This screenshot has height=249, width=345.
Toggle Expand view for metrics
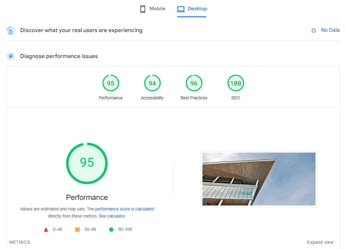pos(320,242)
